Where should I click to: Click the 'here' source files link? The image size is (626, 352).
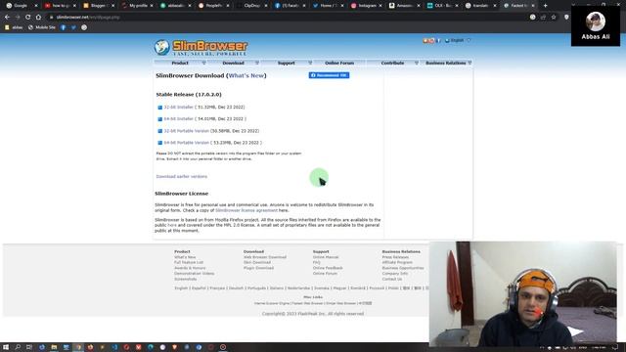(x=172, y=225)
